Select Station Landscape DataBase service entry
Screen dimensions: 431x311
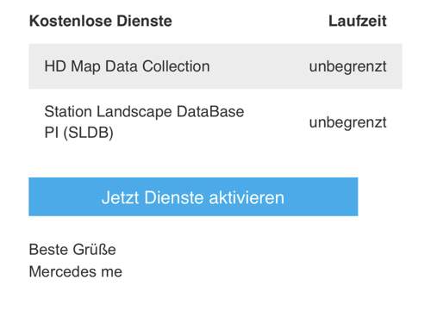[144, 122]
